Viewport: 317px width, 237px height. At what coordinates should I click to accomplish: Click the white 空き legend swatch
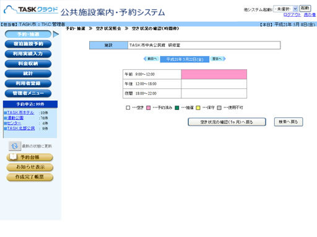tap(128, 107)
